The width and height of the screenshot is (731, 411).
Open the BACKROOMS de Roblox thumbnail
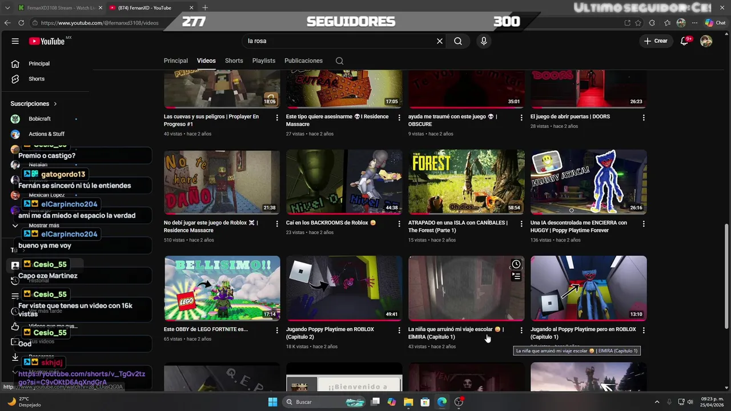pyautogui.click(x=344, y=182)
